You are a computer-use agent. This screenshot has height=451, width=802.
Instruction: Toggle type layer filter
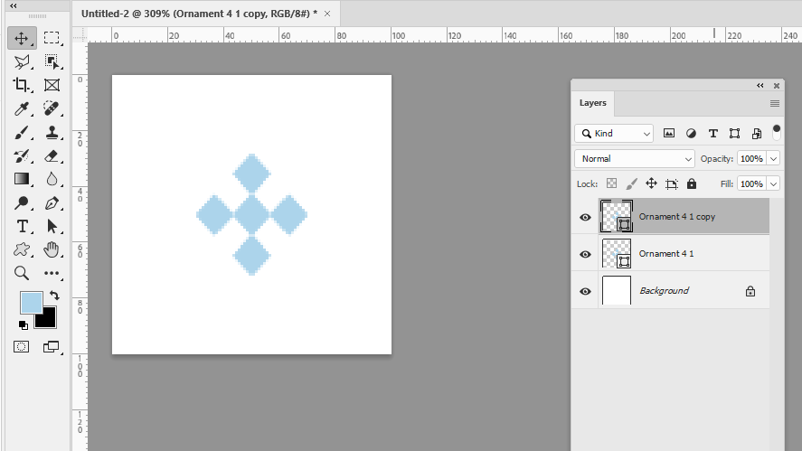coord(713,134)
